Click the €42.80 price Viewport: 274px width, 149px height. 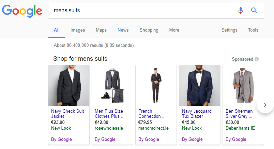pos(102,123)
